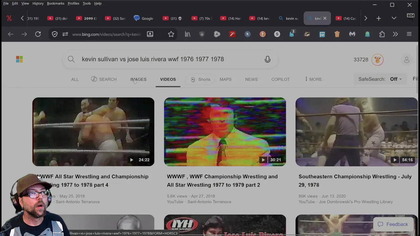The width and height of the screenshot is (420, 236).
Task: Go back to the previous page
Action: click(10, 34)
